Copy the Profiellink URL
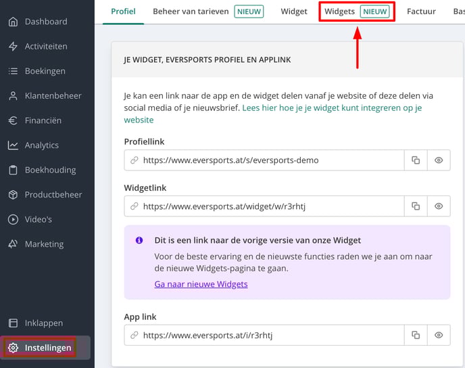The height and width of the screenshot is (368, 465). pos(416,160)
